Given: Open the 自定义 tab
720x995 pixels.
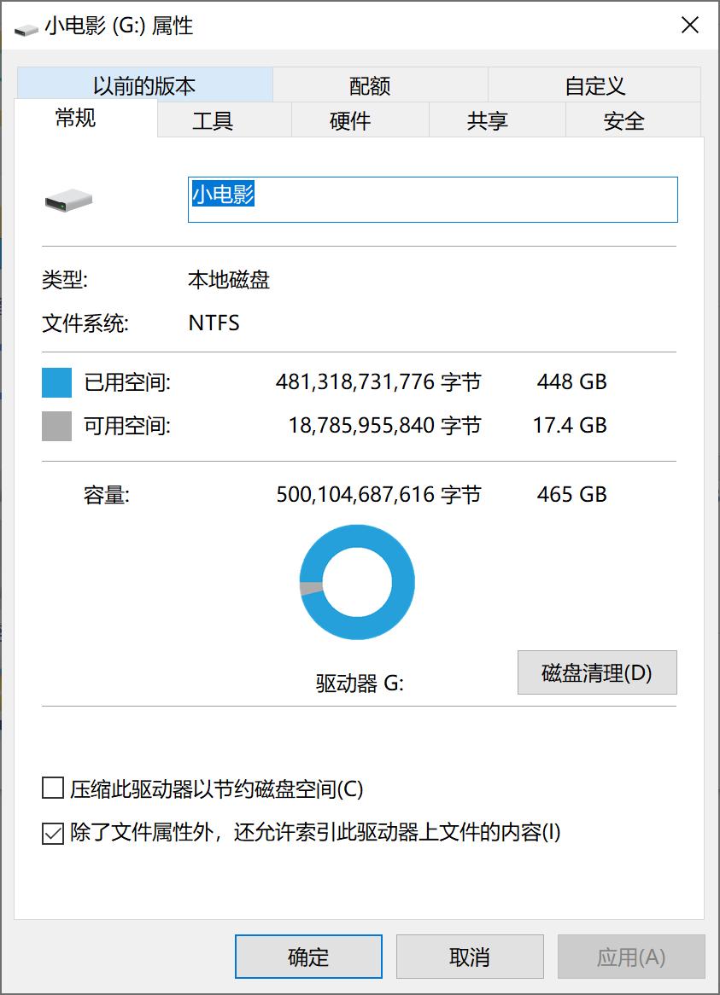Looking at the screenshot, I should [594, 84].
